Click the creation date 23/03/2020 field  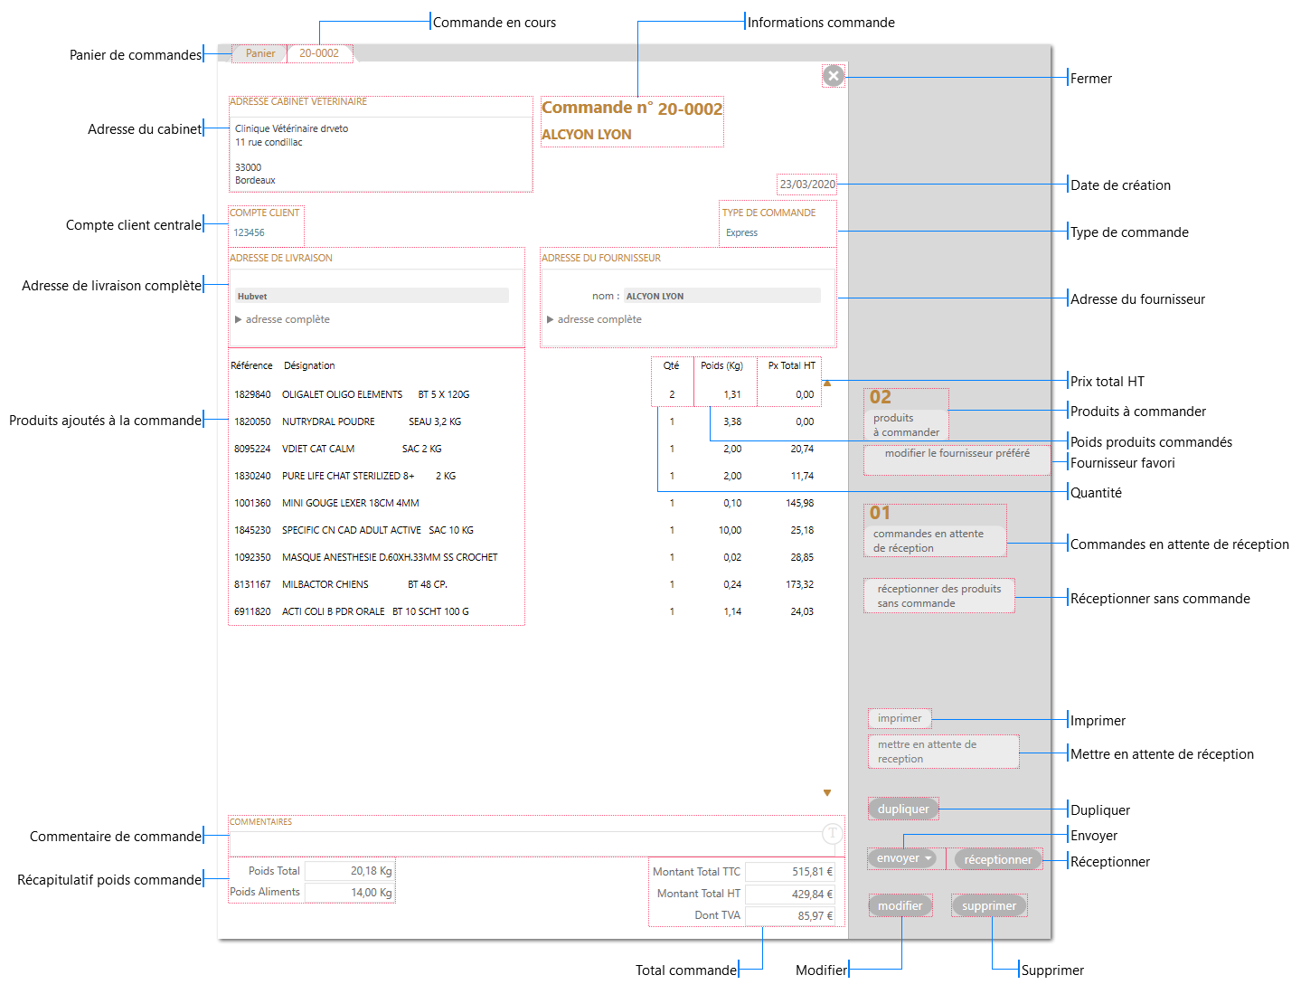coord(807,184)
